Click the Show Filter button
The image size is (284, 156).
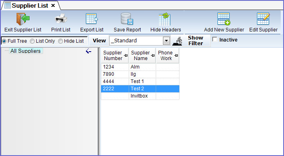coord(195,41)
